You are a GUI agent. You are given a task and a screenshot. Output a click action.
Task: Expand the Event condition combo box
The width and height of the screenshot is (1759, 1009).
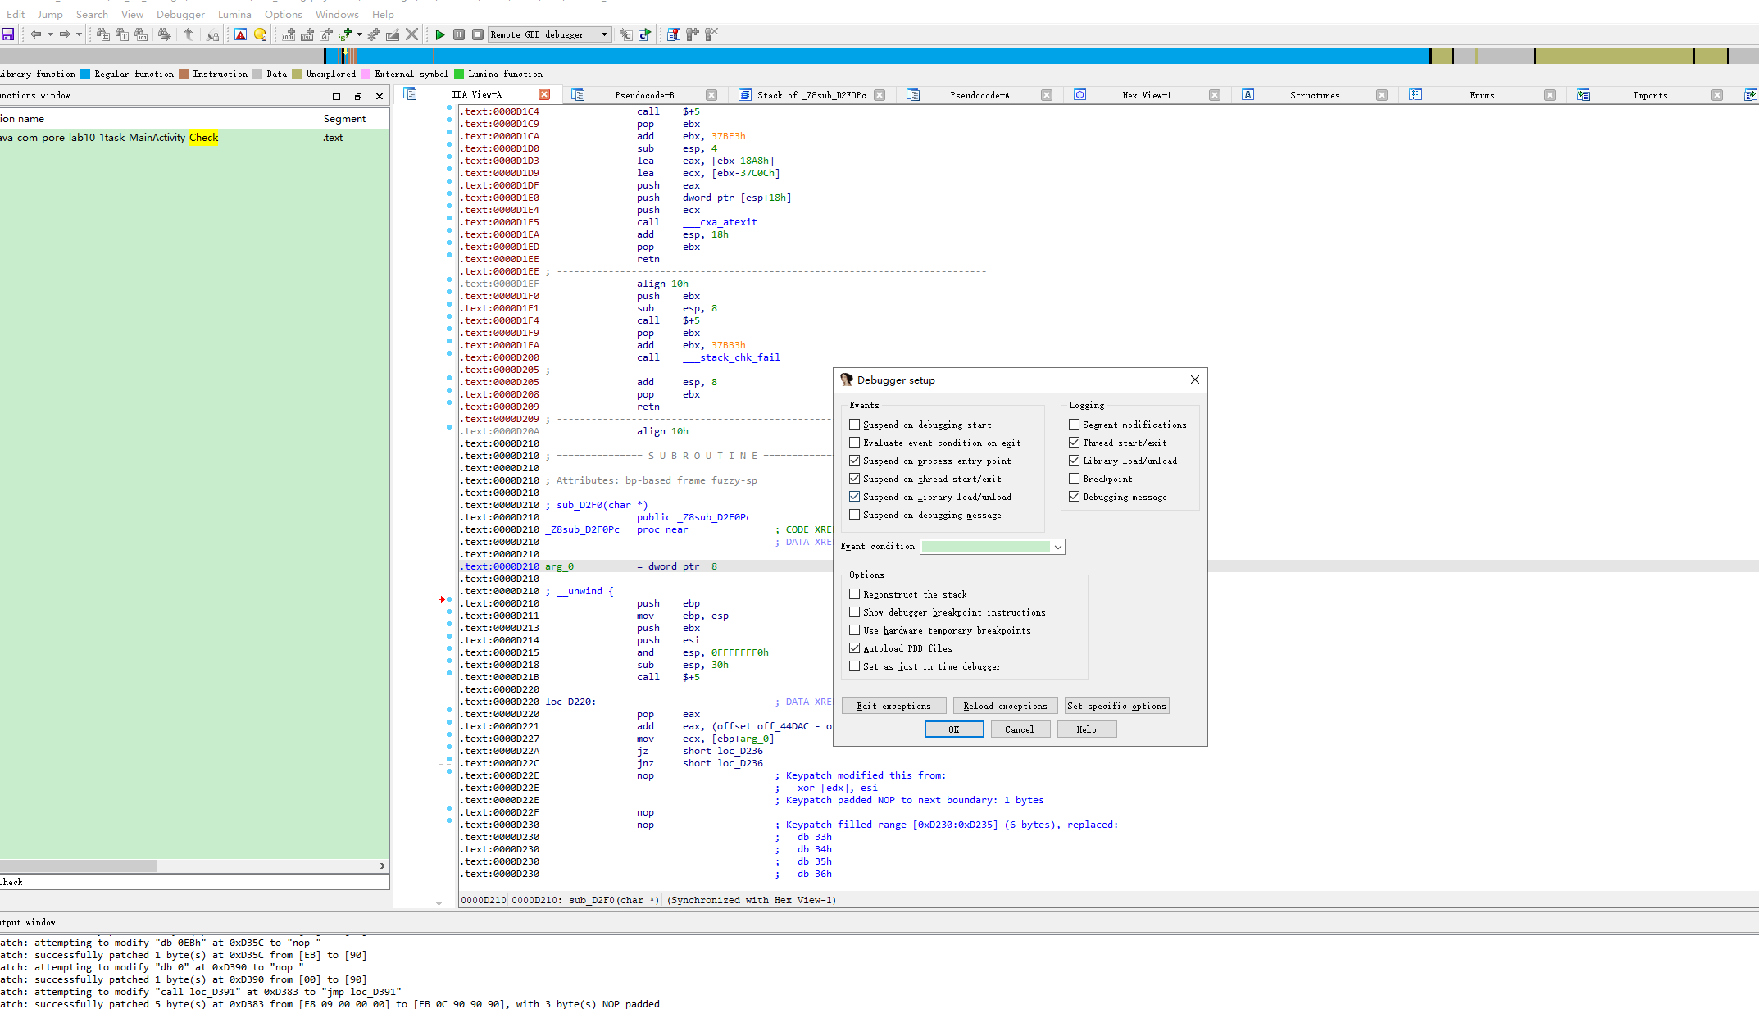[1057, 547]
